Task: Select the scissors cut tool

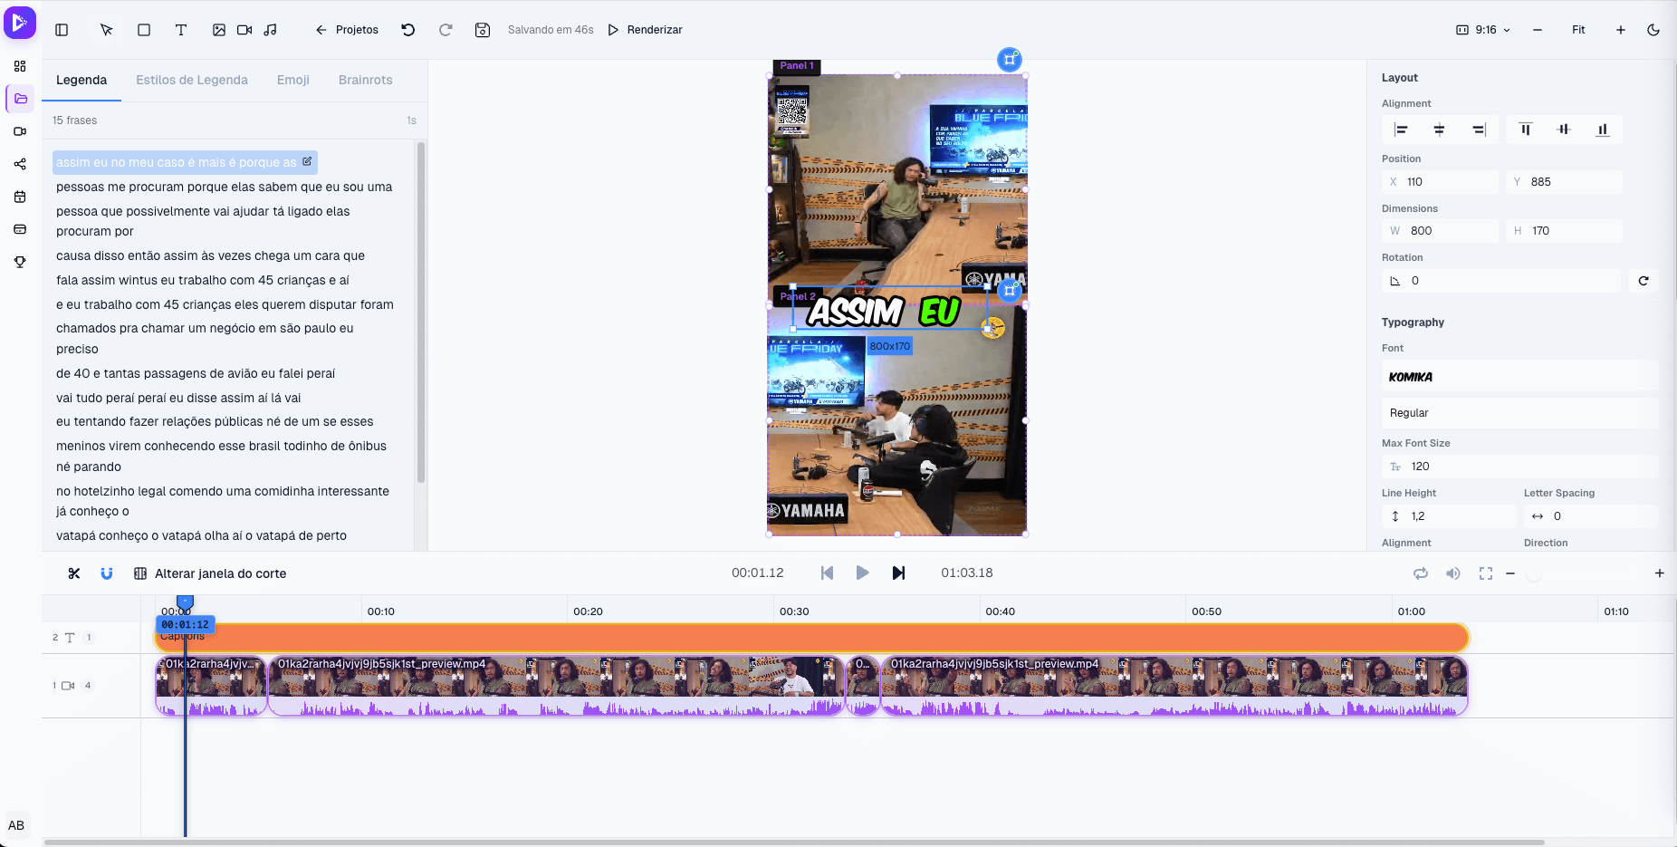Action: pyautogui.click(x=74, y=573)
